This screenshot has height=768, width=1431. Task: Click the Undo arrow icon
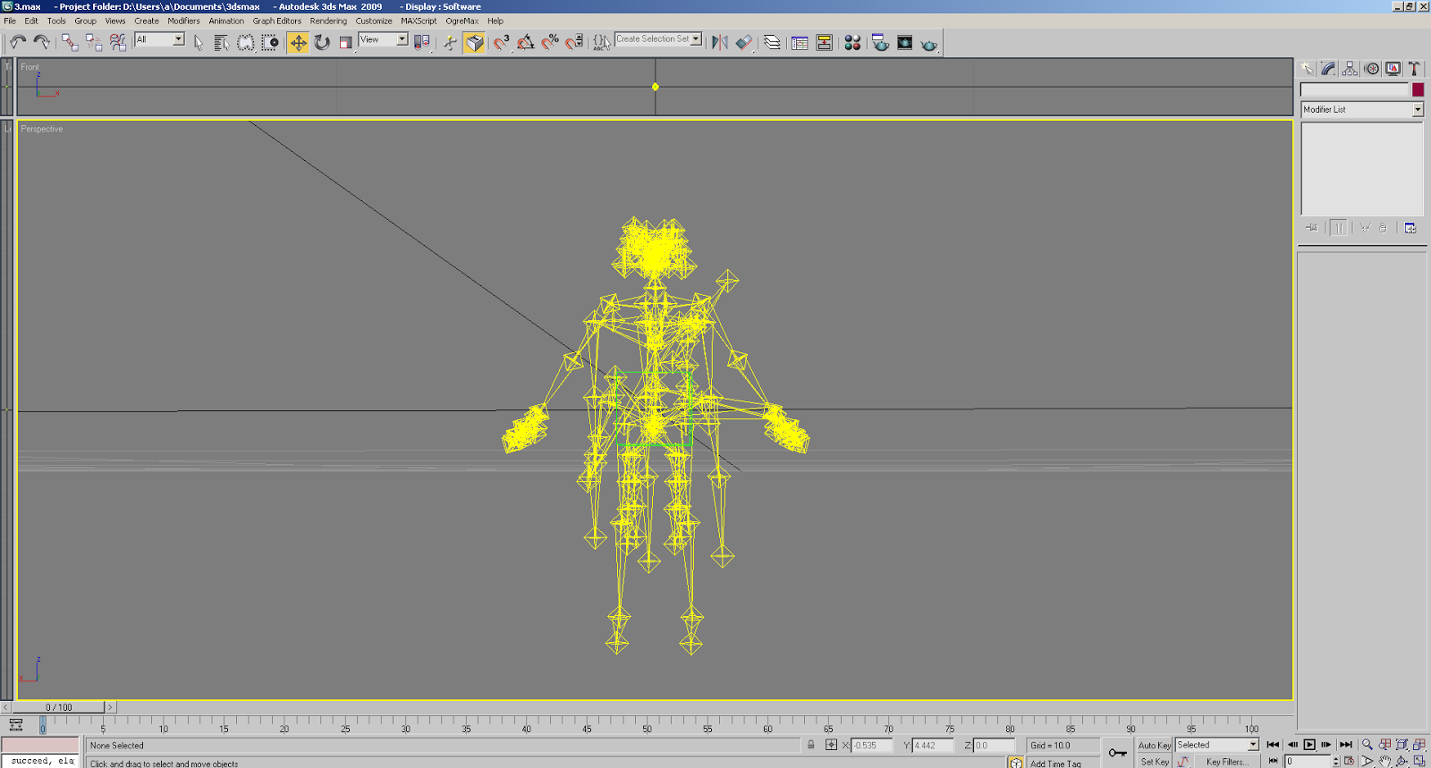click(18, 42)
